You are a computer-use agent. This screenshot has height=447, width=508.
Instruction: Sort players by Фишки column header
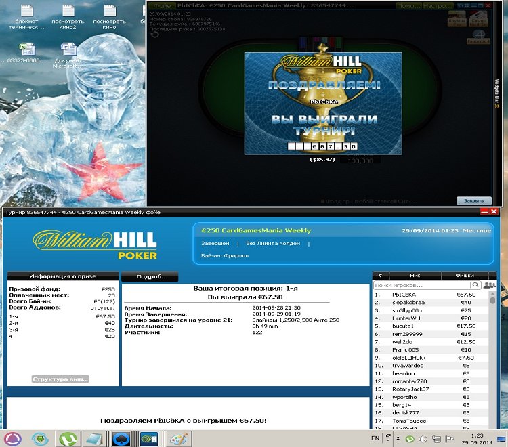click(465, 276)
